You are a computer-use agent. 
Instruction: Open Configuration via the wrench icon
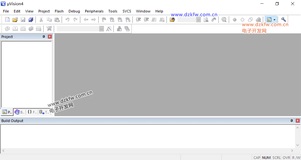pyautogui.click(x=283, y=20)
